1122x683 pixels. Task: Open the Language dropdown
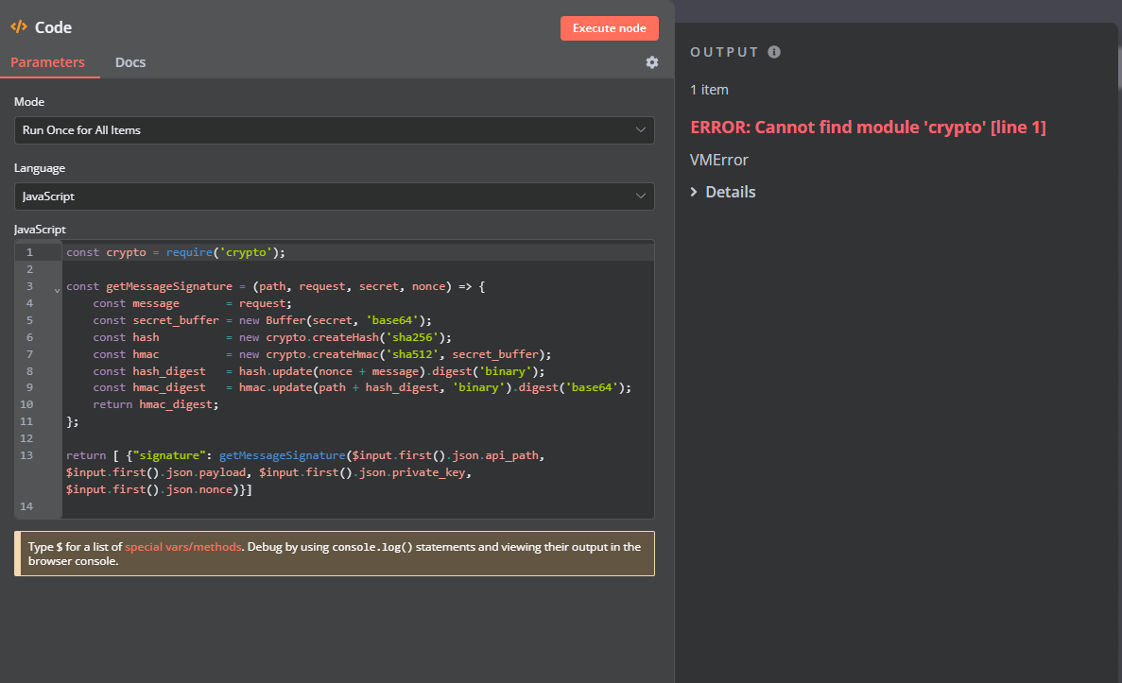tap(335, 196)
